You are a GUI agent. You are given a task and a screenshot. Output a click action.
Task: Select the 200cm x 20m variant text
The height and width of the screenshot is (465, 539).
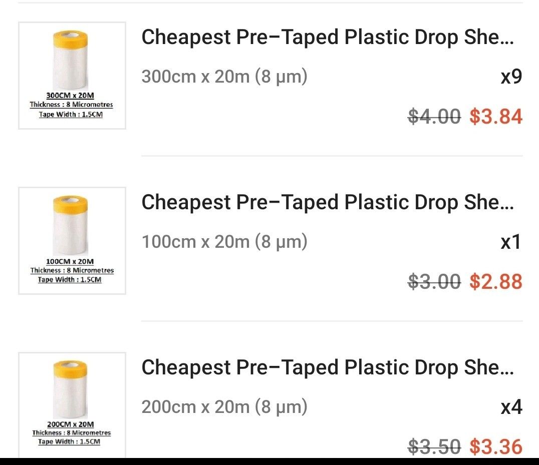click(x=224, y=406)
